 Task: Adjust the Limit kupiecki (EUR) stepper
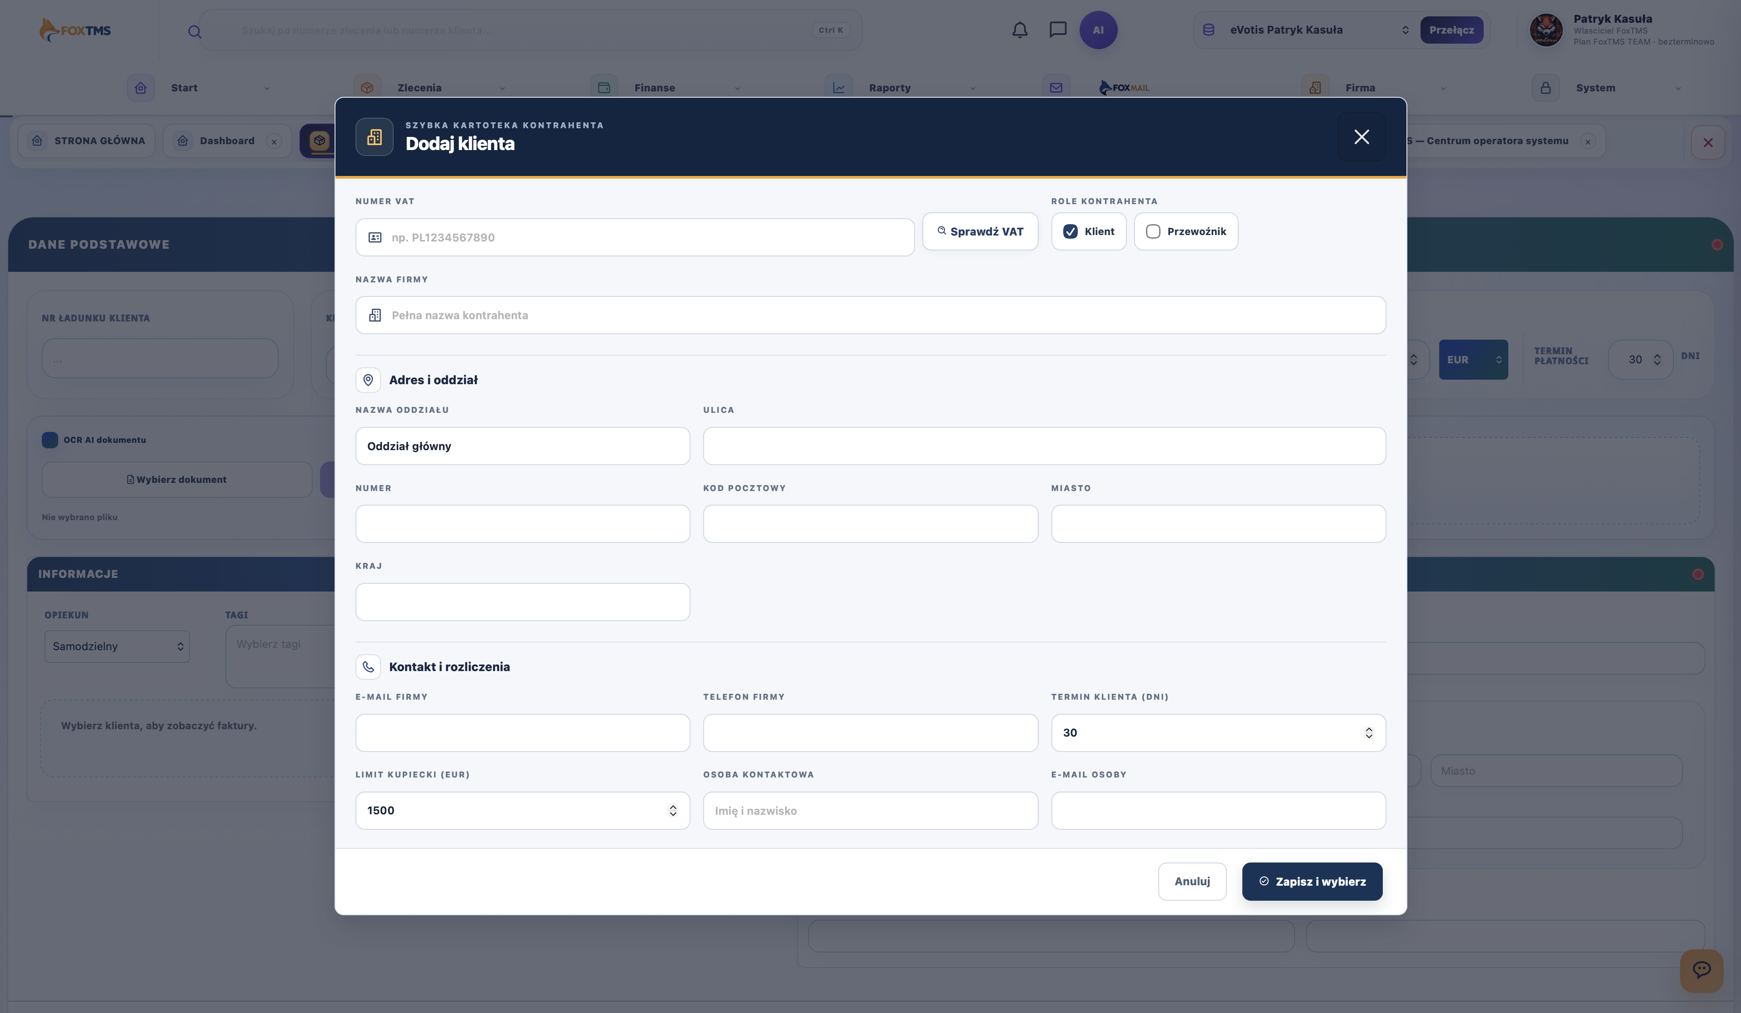click(x=673, y=811)
